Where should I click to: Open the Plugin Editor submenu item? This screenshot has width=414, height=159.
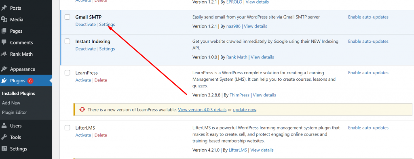coord(15,112)
